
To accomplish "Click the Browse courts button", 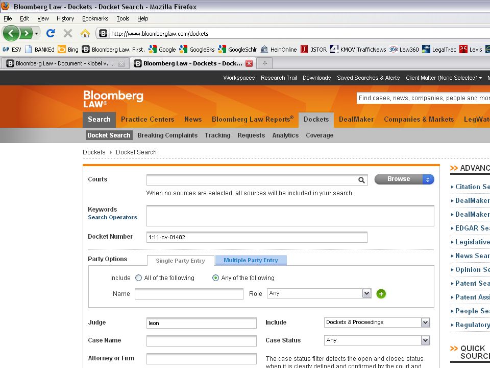I will click(399, 179).
